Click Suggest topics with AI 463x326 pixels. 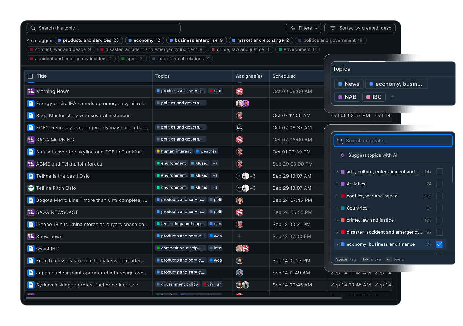(x=373, y=155)
